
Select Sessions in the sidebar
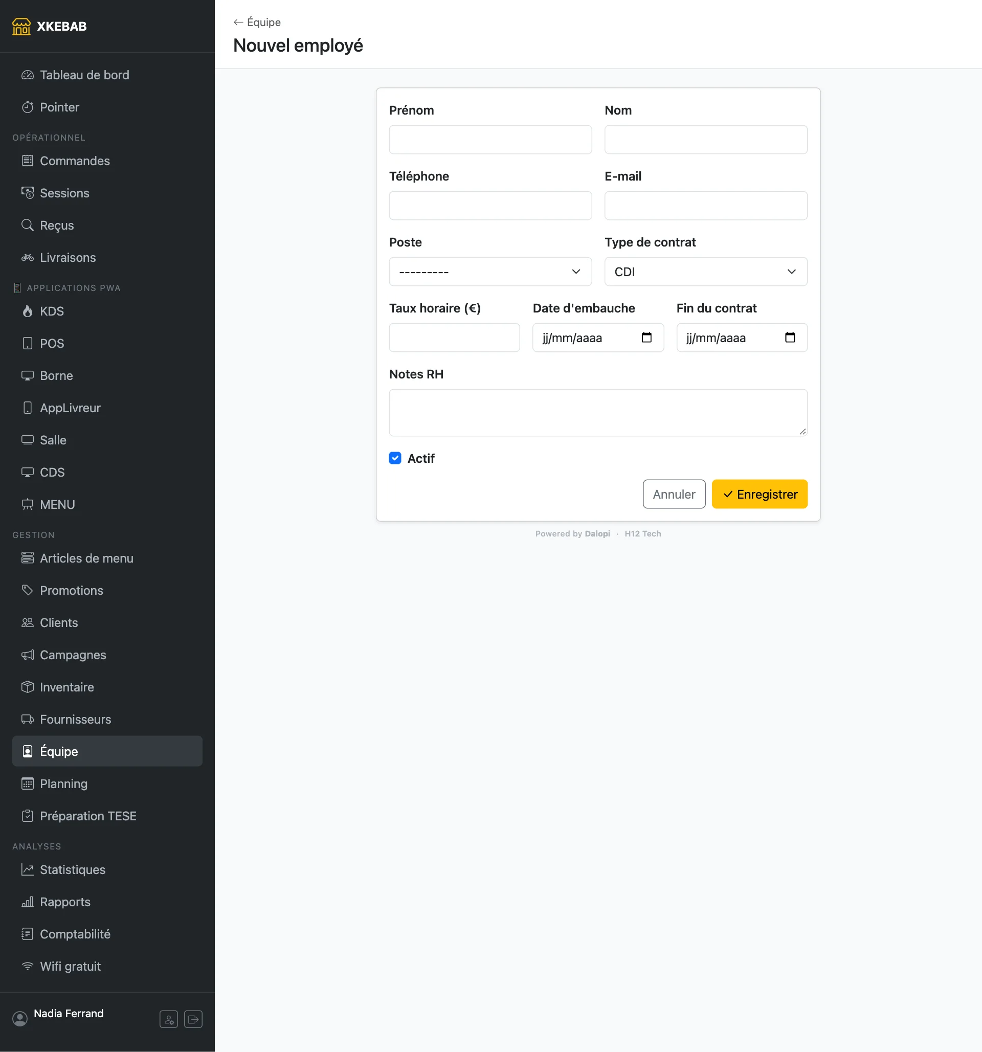pos(107,193)
